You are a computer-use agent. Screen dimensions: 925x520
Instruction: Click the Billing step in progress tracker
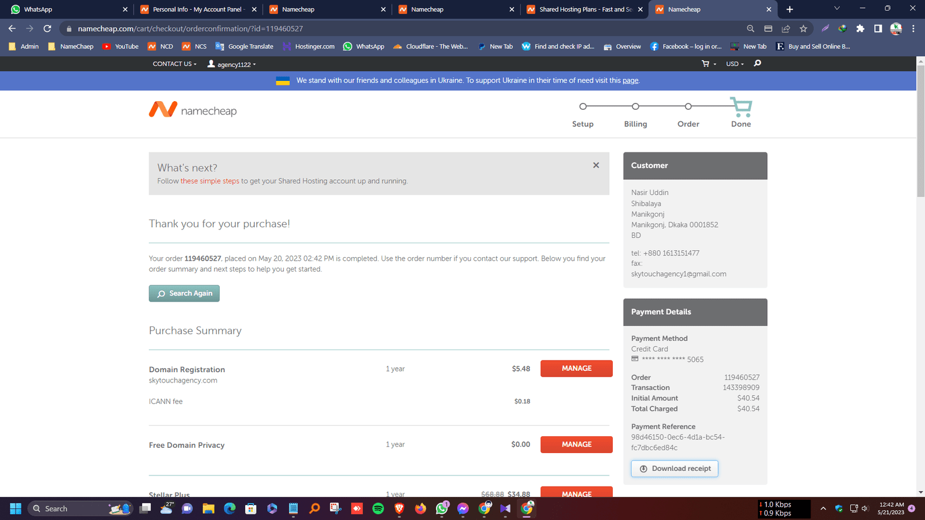click(635, 115)
